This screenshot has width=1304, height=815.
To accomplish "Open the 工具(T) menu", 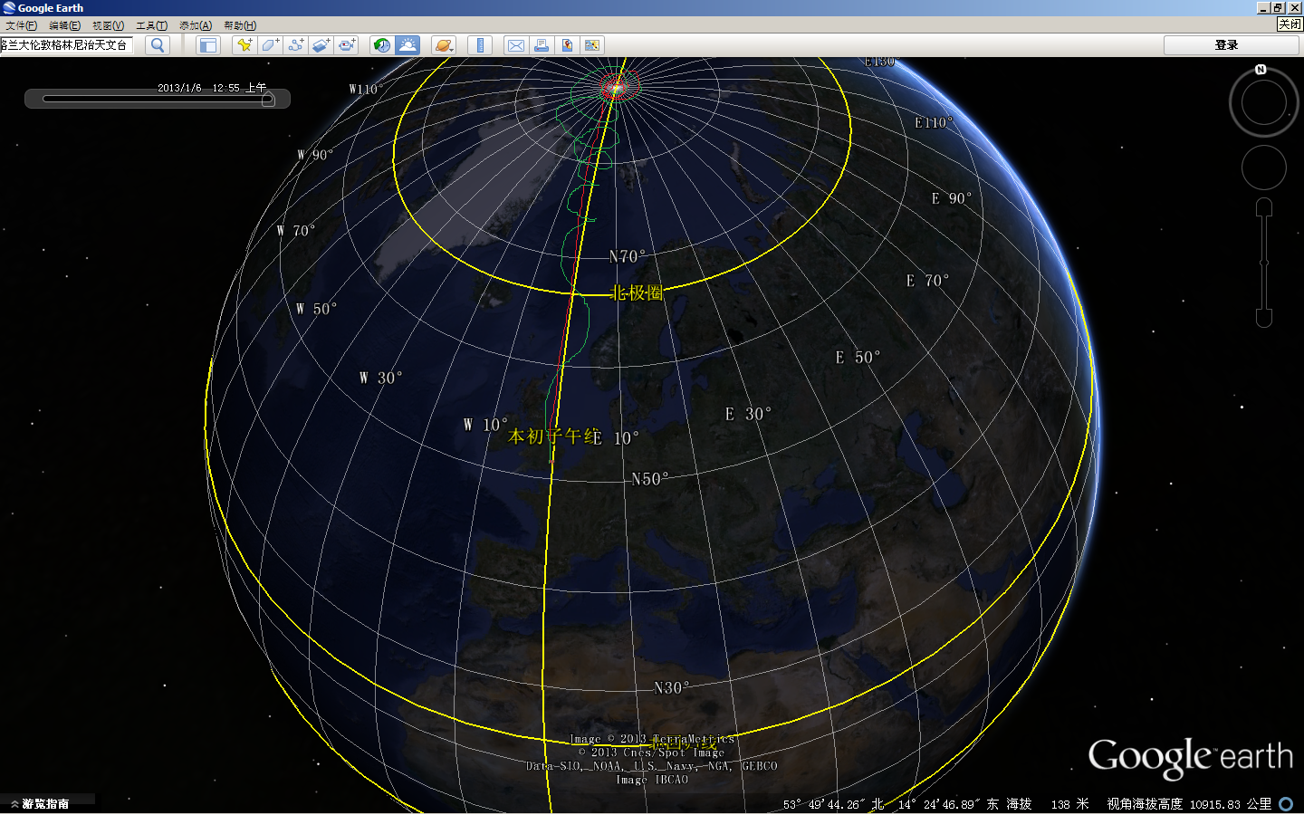I will coord(151,25).
